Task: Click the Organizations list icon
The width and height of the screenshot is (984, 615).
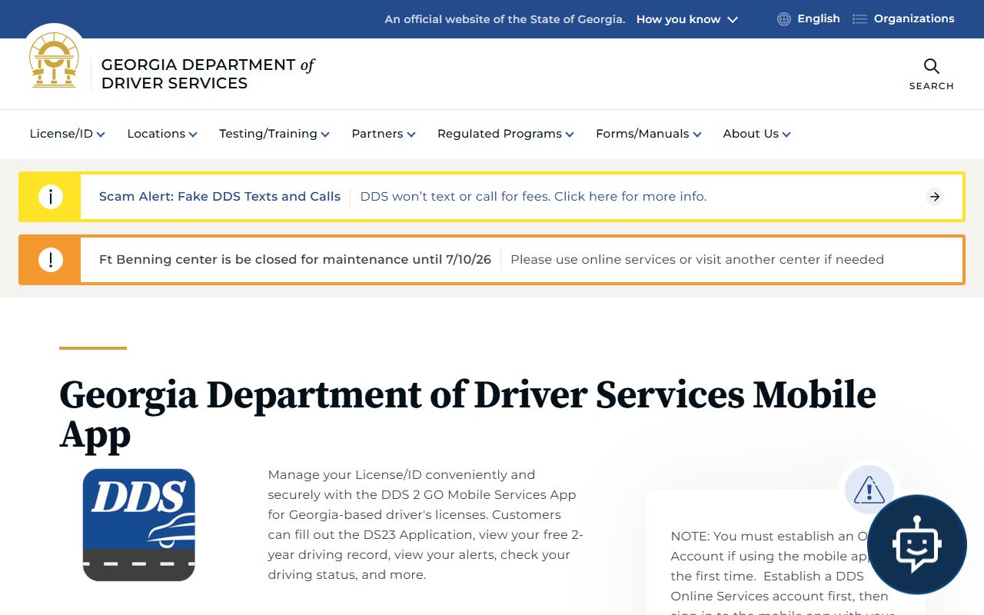Action: click(x=860, y=19)
